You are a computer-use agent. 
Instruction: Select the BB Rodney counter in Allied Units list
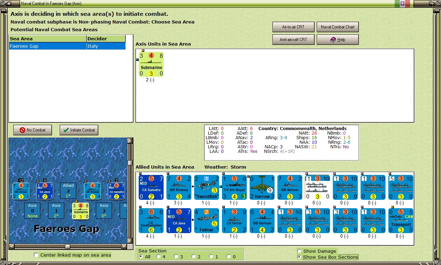point(179,187)
